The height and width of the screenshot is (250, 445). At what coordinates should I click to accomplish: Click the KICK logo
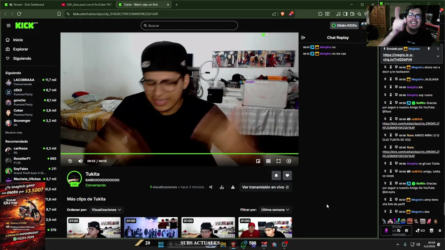26,26
